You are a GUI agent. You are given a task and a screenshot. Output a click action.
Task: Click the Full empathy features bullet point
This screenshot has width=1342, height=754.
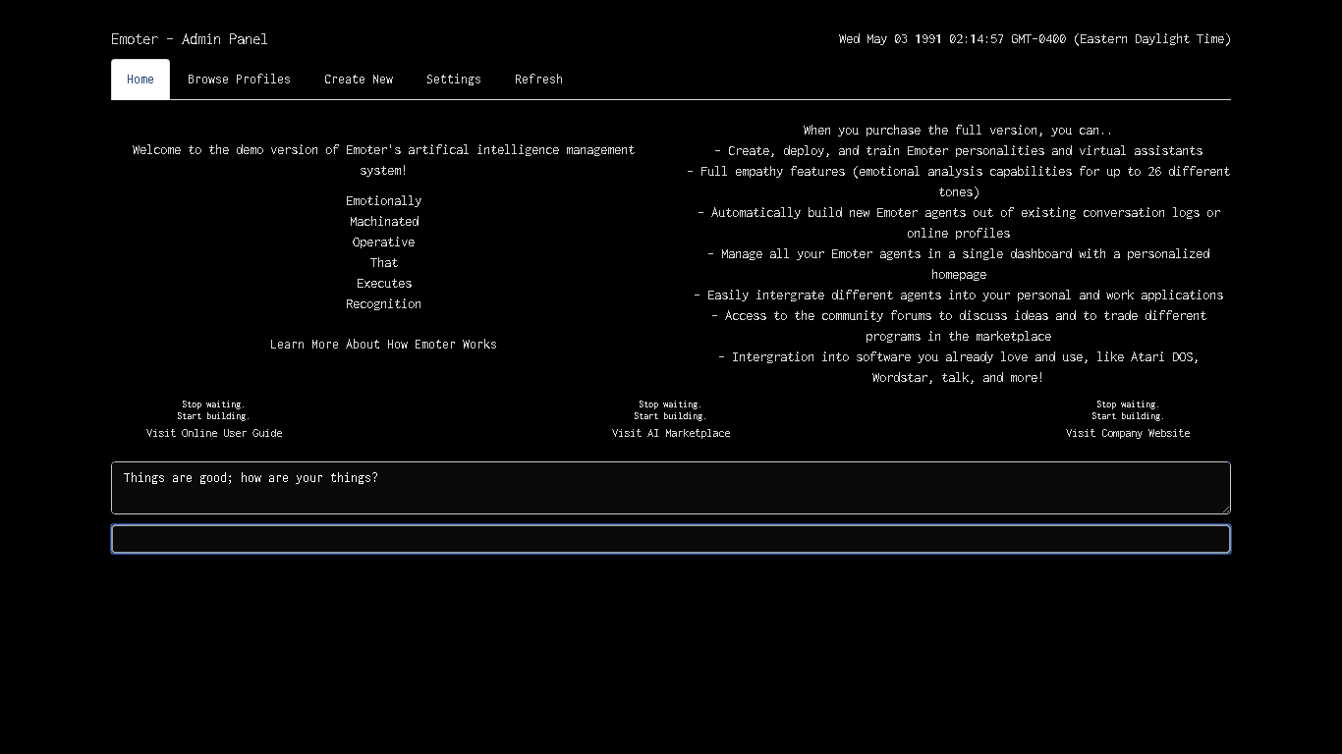point(958,181)
